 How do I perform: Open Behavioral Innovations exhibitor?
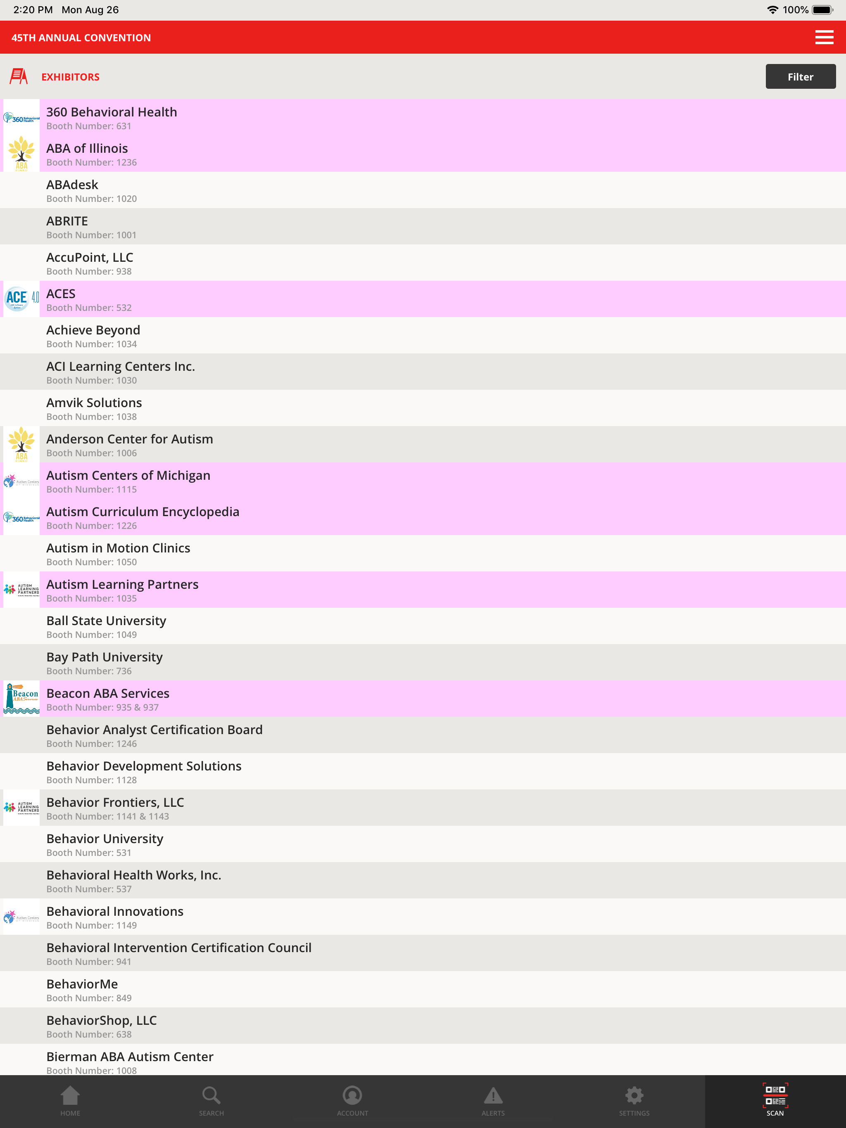(x=423, y=917)
